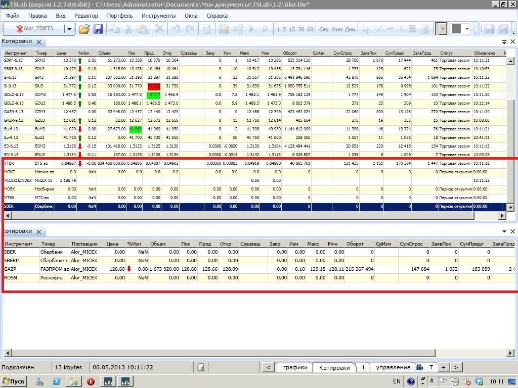
Task: Click the plus button to add tab
Action: [443, 367]
